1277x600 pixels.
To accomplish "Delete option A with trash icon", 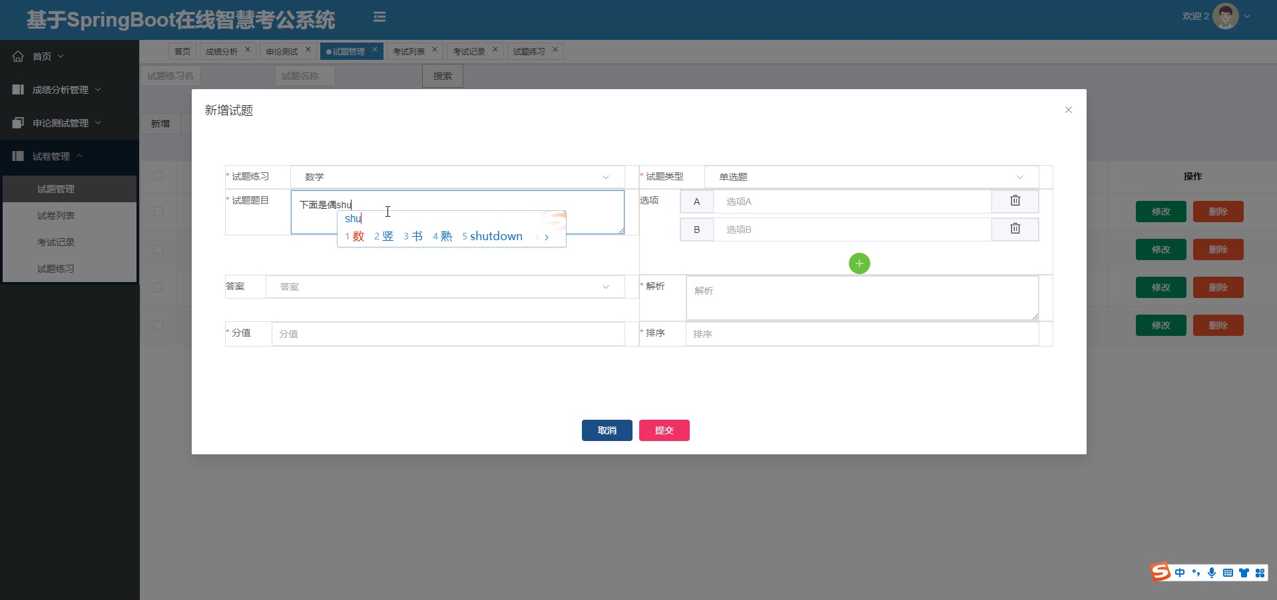I will click(x=1015, y=201).
